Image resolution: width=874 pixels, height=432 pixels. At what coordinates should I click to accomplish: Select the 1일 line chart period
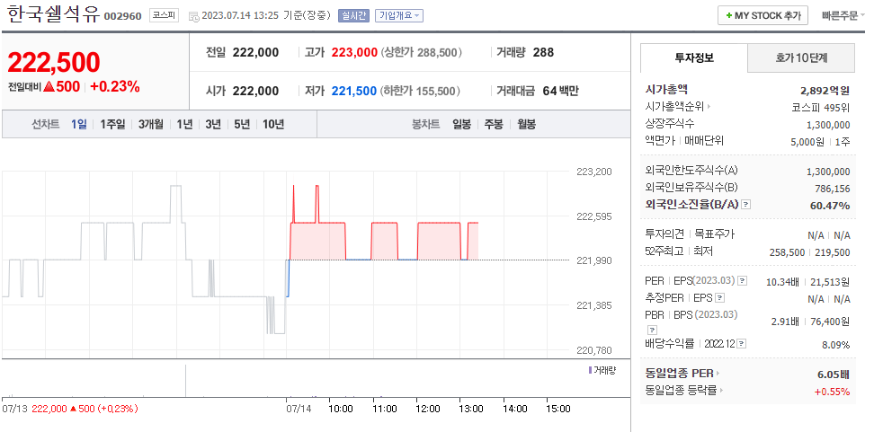click(x=78, y=124)
